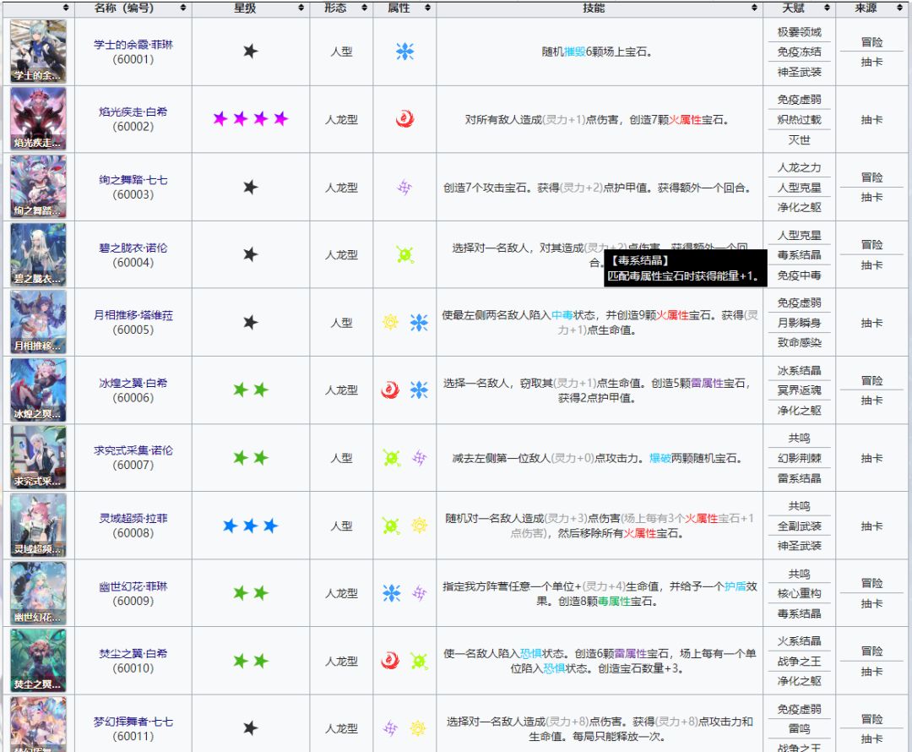Click the blue ice attribute icon for 月相推移·塔维菈
912x752 pixels.
click(419, 322)
